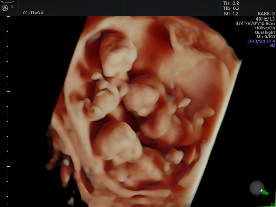Click the HDlive light source sphere
Image resolution: width=276 pixels, height=207 pixels.
pyautogui.click(x=256, y=188)
